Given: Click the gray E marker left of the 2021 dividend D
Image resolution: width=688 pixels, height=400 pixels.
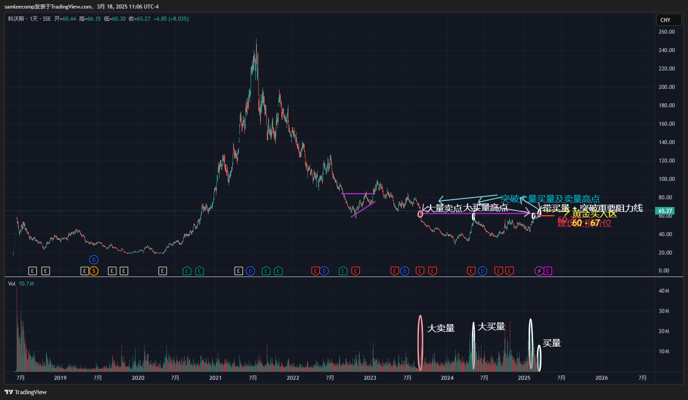Looking at the screenshot, I should click(239, 271).
